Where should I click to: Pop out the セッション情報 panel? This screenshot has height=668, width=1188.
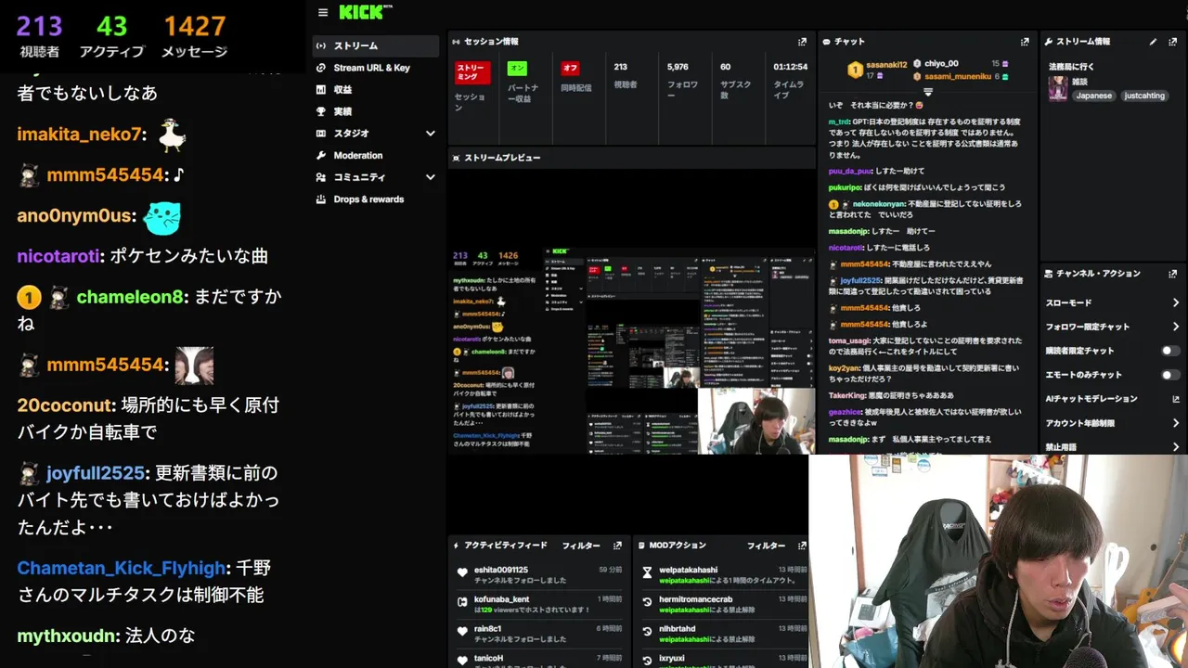pyautogui.click(x=803, y=42)
